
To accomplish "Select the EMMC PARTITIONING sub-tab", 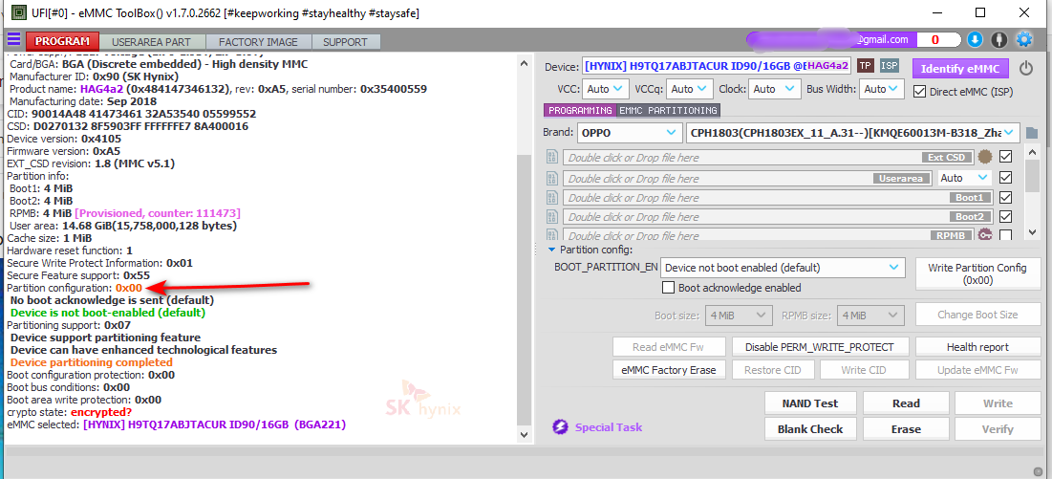I will 668,110.
